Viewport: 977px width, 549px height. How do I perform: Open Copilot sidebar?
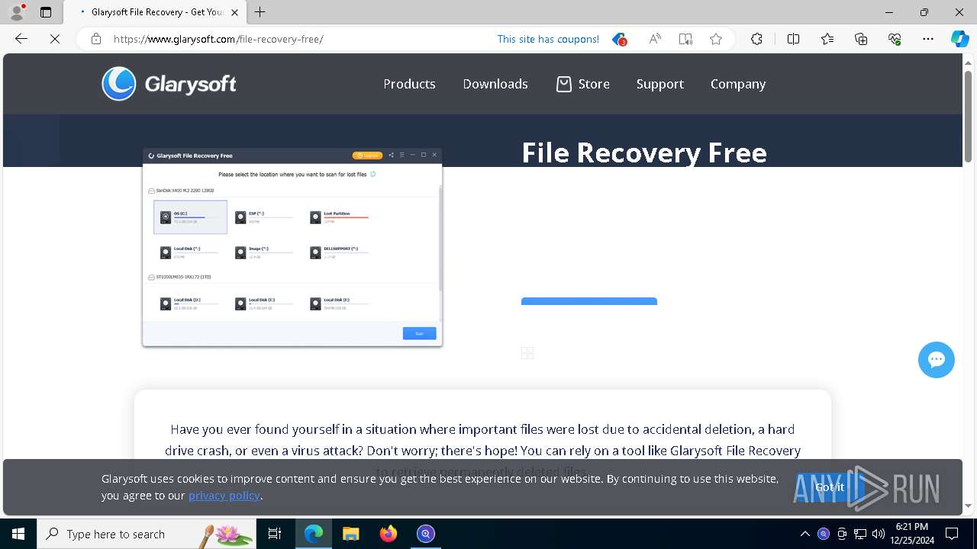click(x=959, y=39)
